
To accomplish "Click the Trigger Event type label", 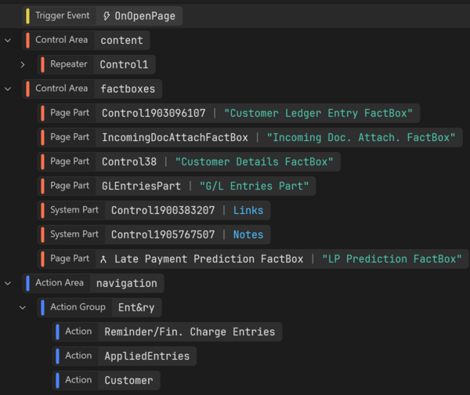I will [x=63, y=16].
